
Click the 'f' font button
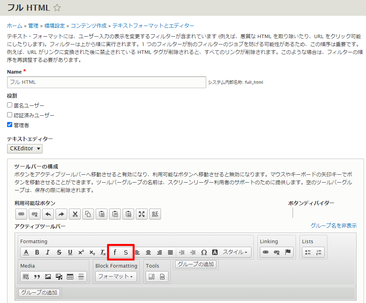coord(115,252)
